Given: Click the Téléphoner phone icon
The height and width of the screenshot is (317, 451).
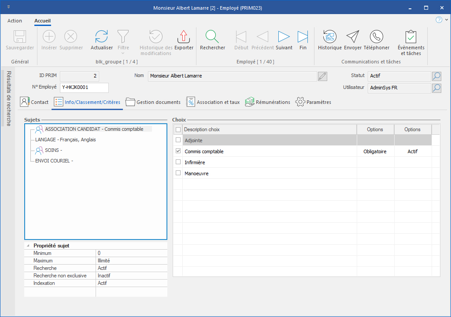Looking at the screenshot, I should point(376,37).
